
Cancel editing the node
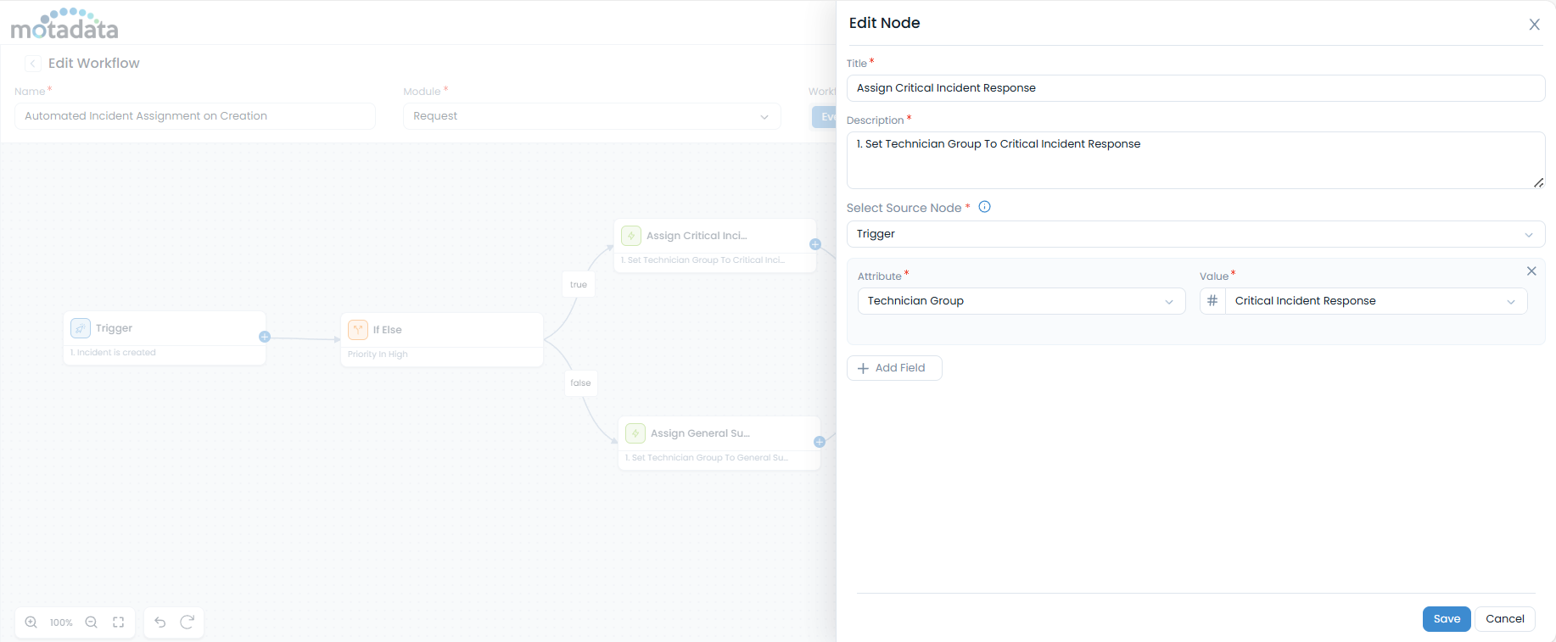pyautogui.click(x=1504, y=619)
